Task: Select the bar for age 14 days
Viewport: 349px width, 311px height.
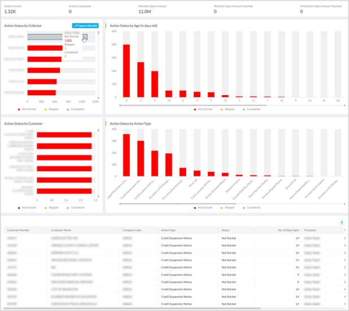Action: [x=169, y=94]
